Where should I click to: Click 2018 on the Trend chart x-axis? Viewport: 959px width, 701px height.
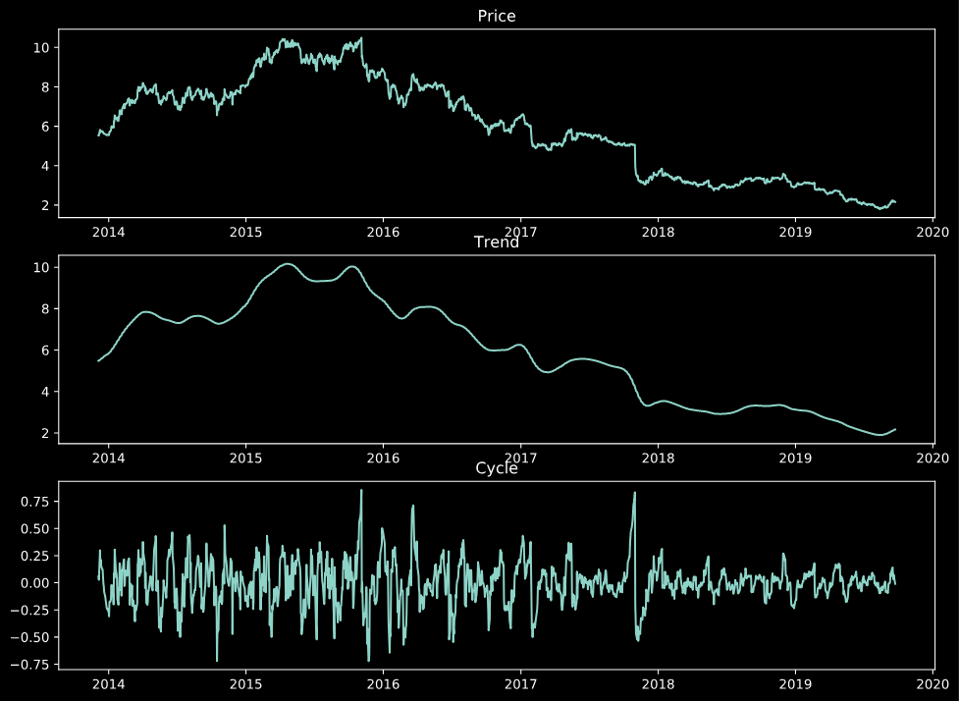[x=658, y=458]
